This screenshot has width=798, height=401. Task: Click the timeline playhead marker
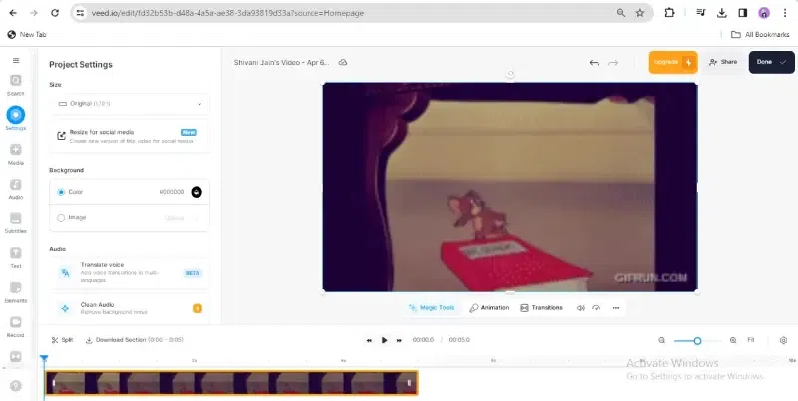[x=44, y=359]
